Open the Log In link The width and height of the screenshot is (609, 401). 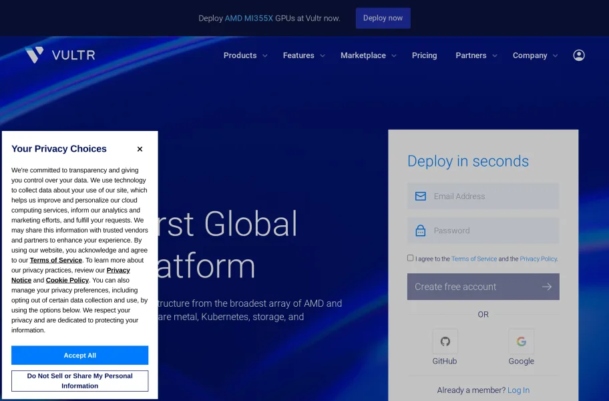518,390
